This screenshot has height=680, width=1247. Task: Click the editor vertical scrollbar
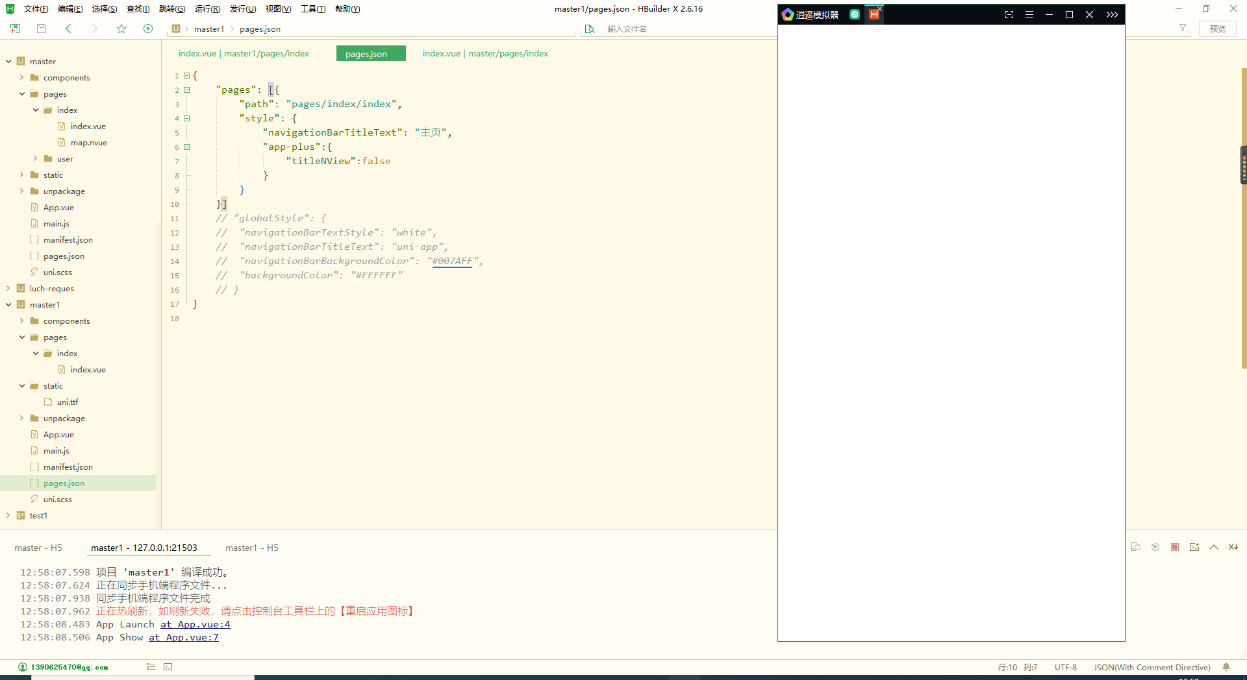coord(1244,217)
